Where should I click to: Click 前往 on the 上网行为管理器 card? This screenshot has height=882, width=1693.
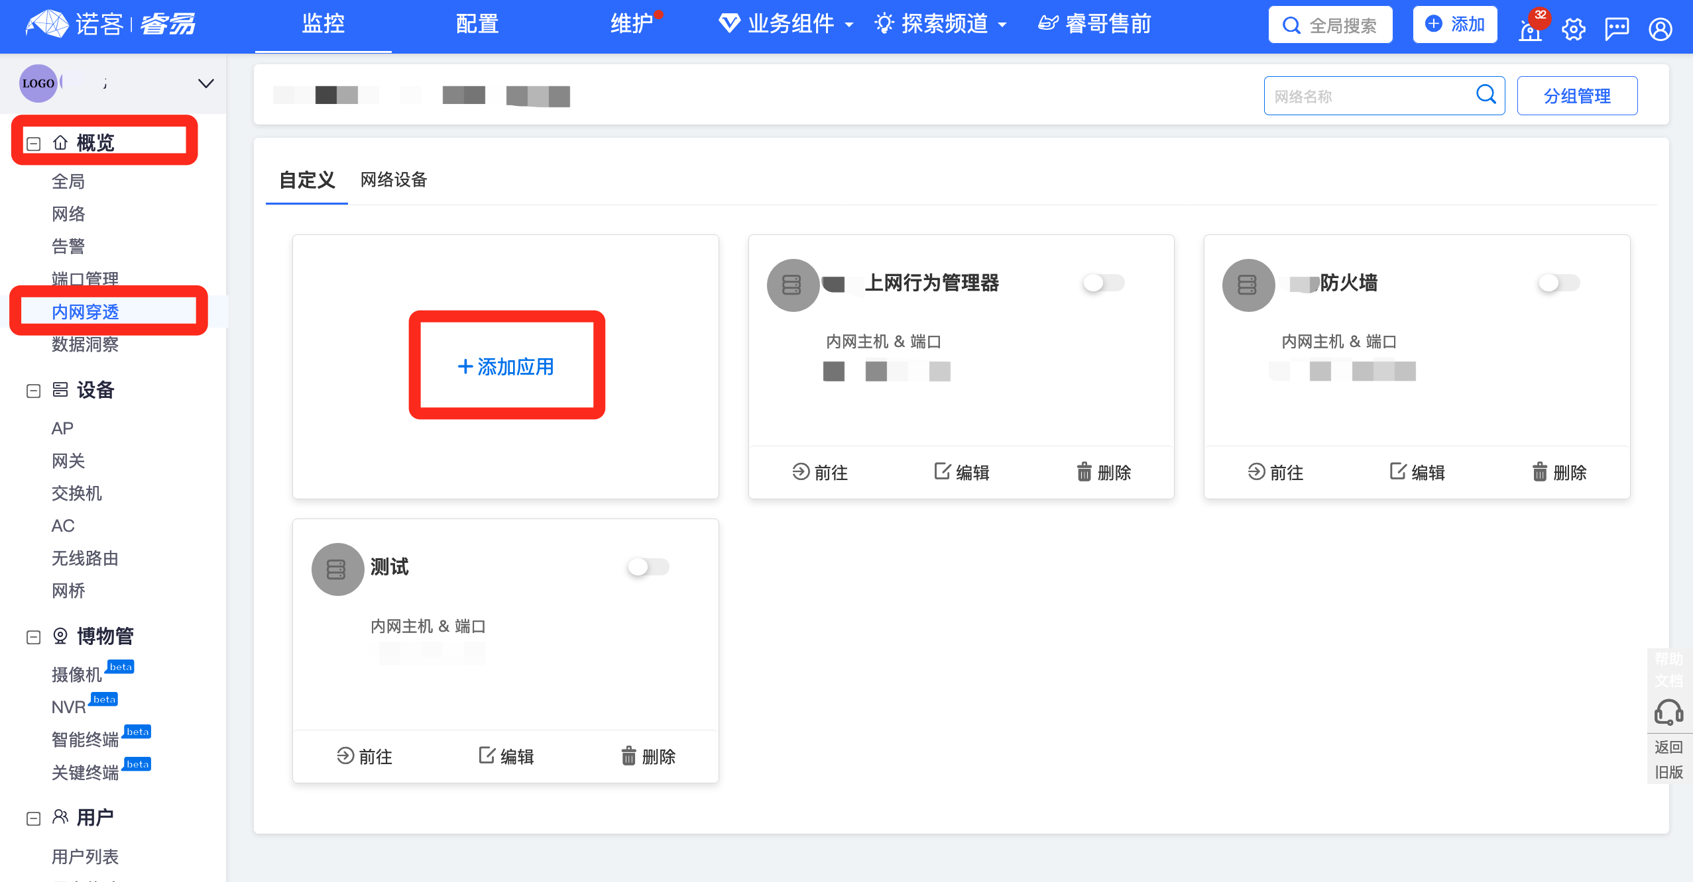820,472
